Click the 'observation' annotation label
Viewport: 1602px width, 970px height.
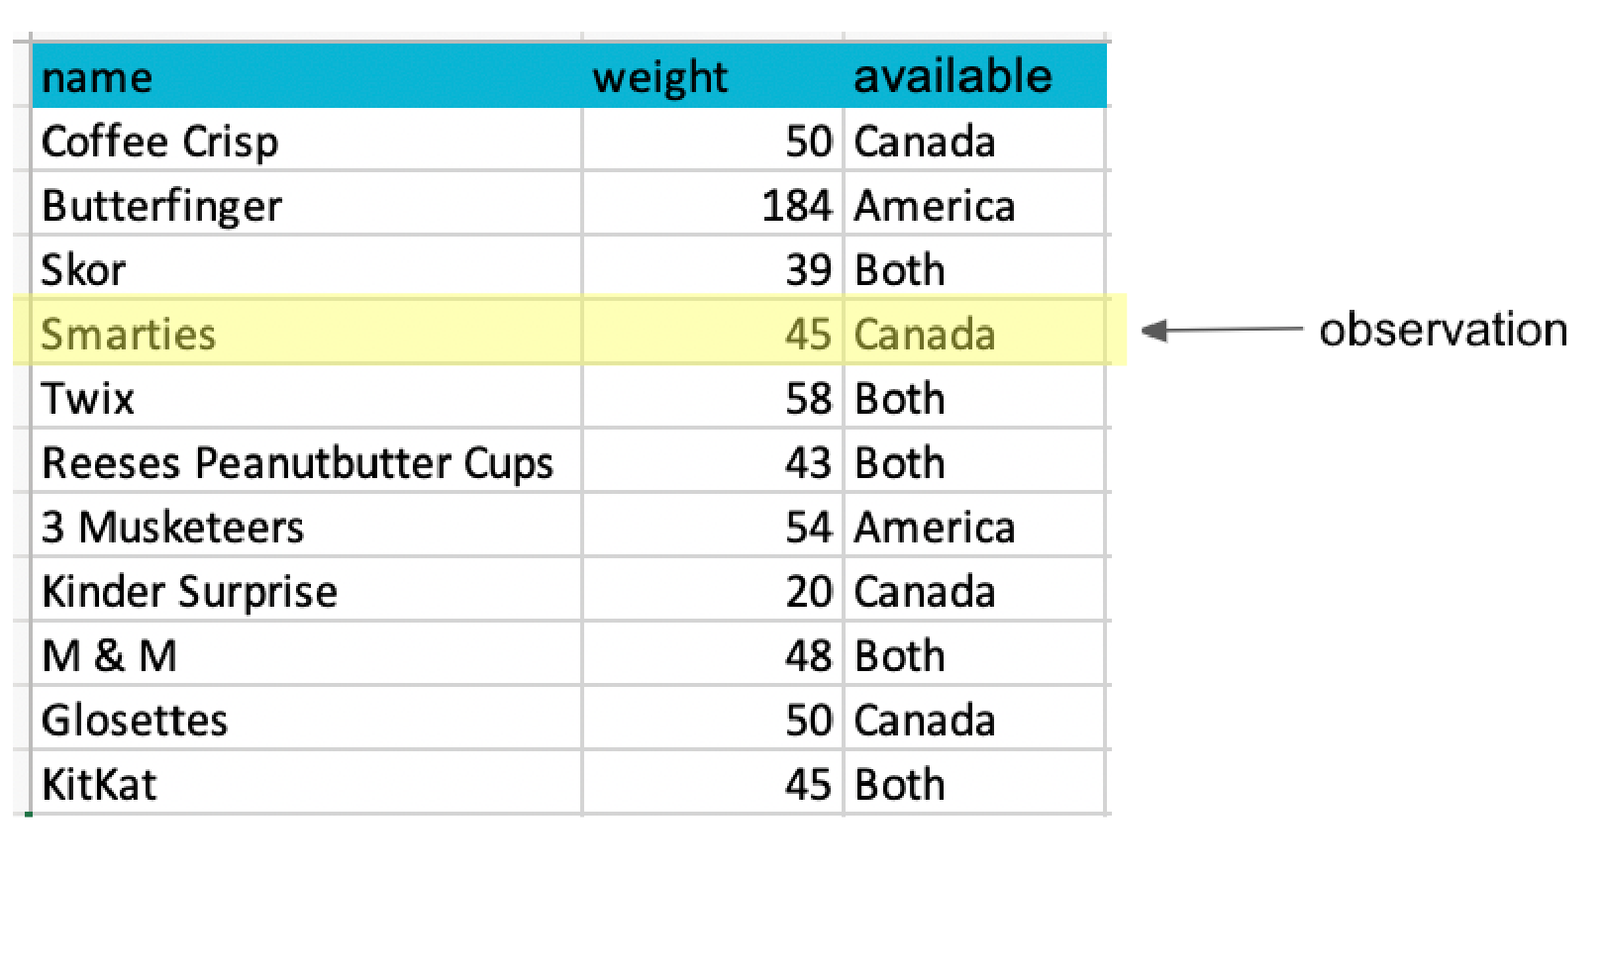[x=1443, y=330]
